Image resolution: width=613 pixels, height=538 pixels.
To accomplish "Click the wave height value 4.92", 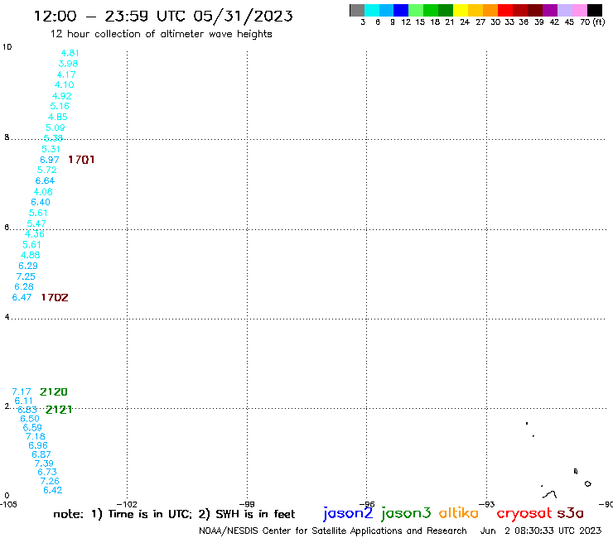I will tap(62, 96).
